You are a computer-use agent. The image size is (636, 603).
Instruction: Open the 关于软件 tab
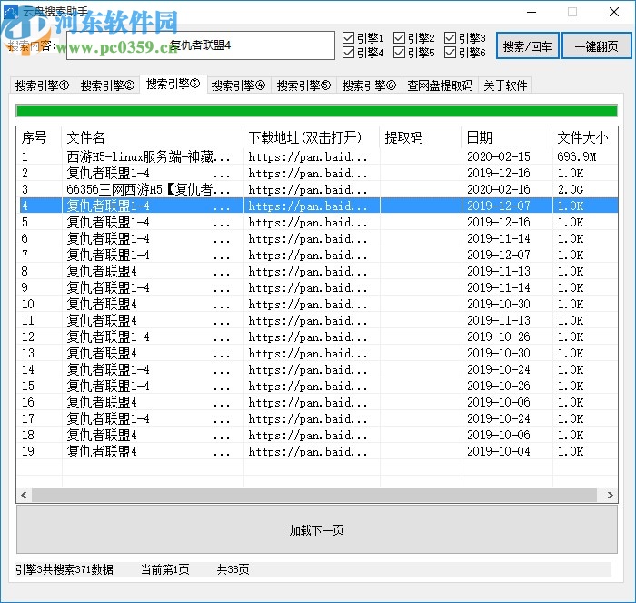505,85
